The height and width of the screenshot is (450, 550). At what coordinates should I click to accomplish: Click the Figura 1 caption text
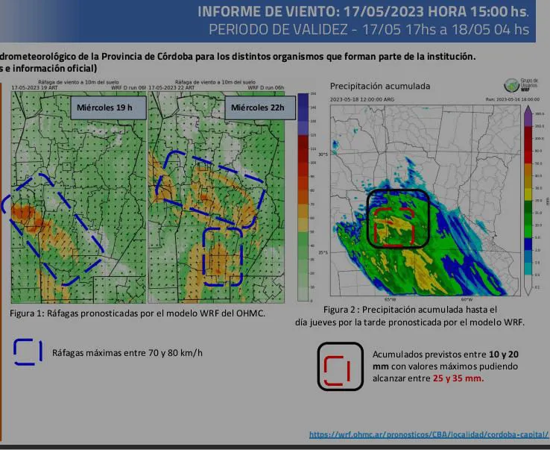point(137,313)
